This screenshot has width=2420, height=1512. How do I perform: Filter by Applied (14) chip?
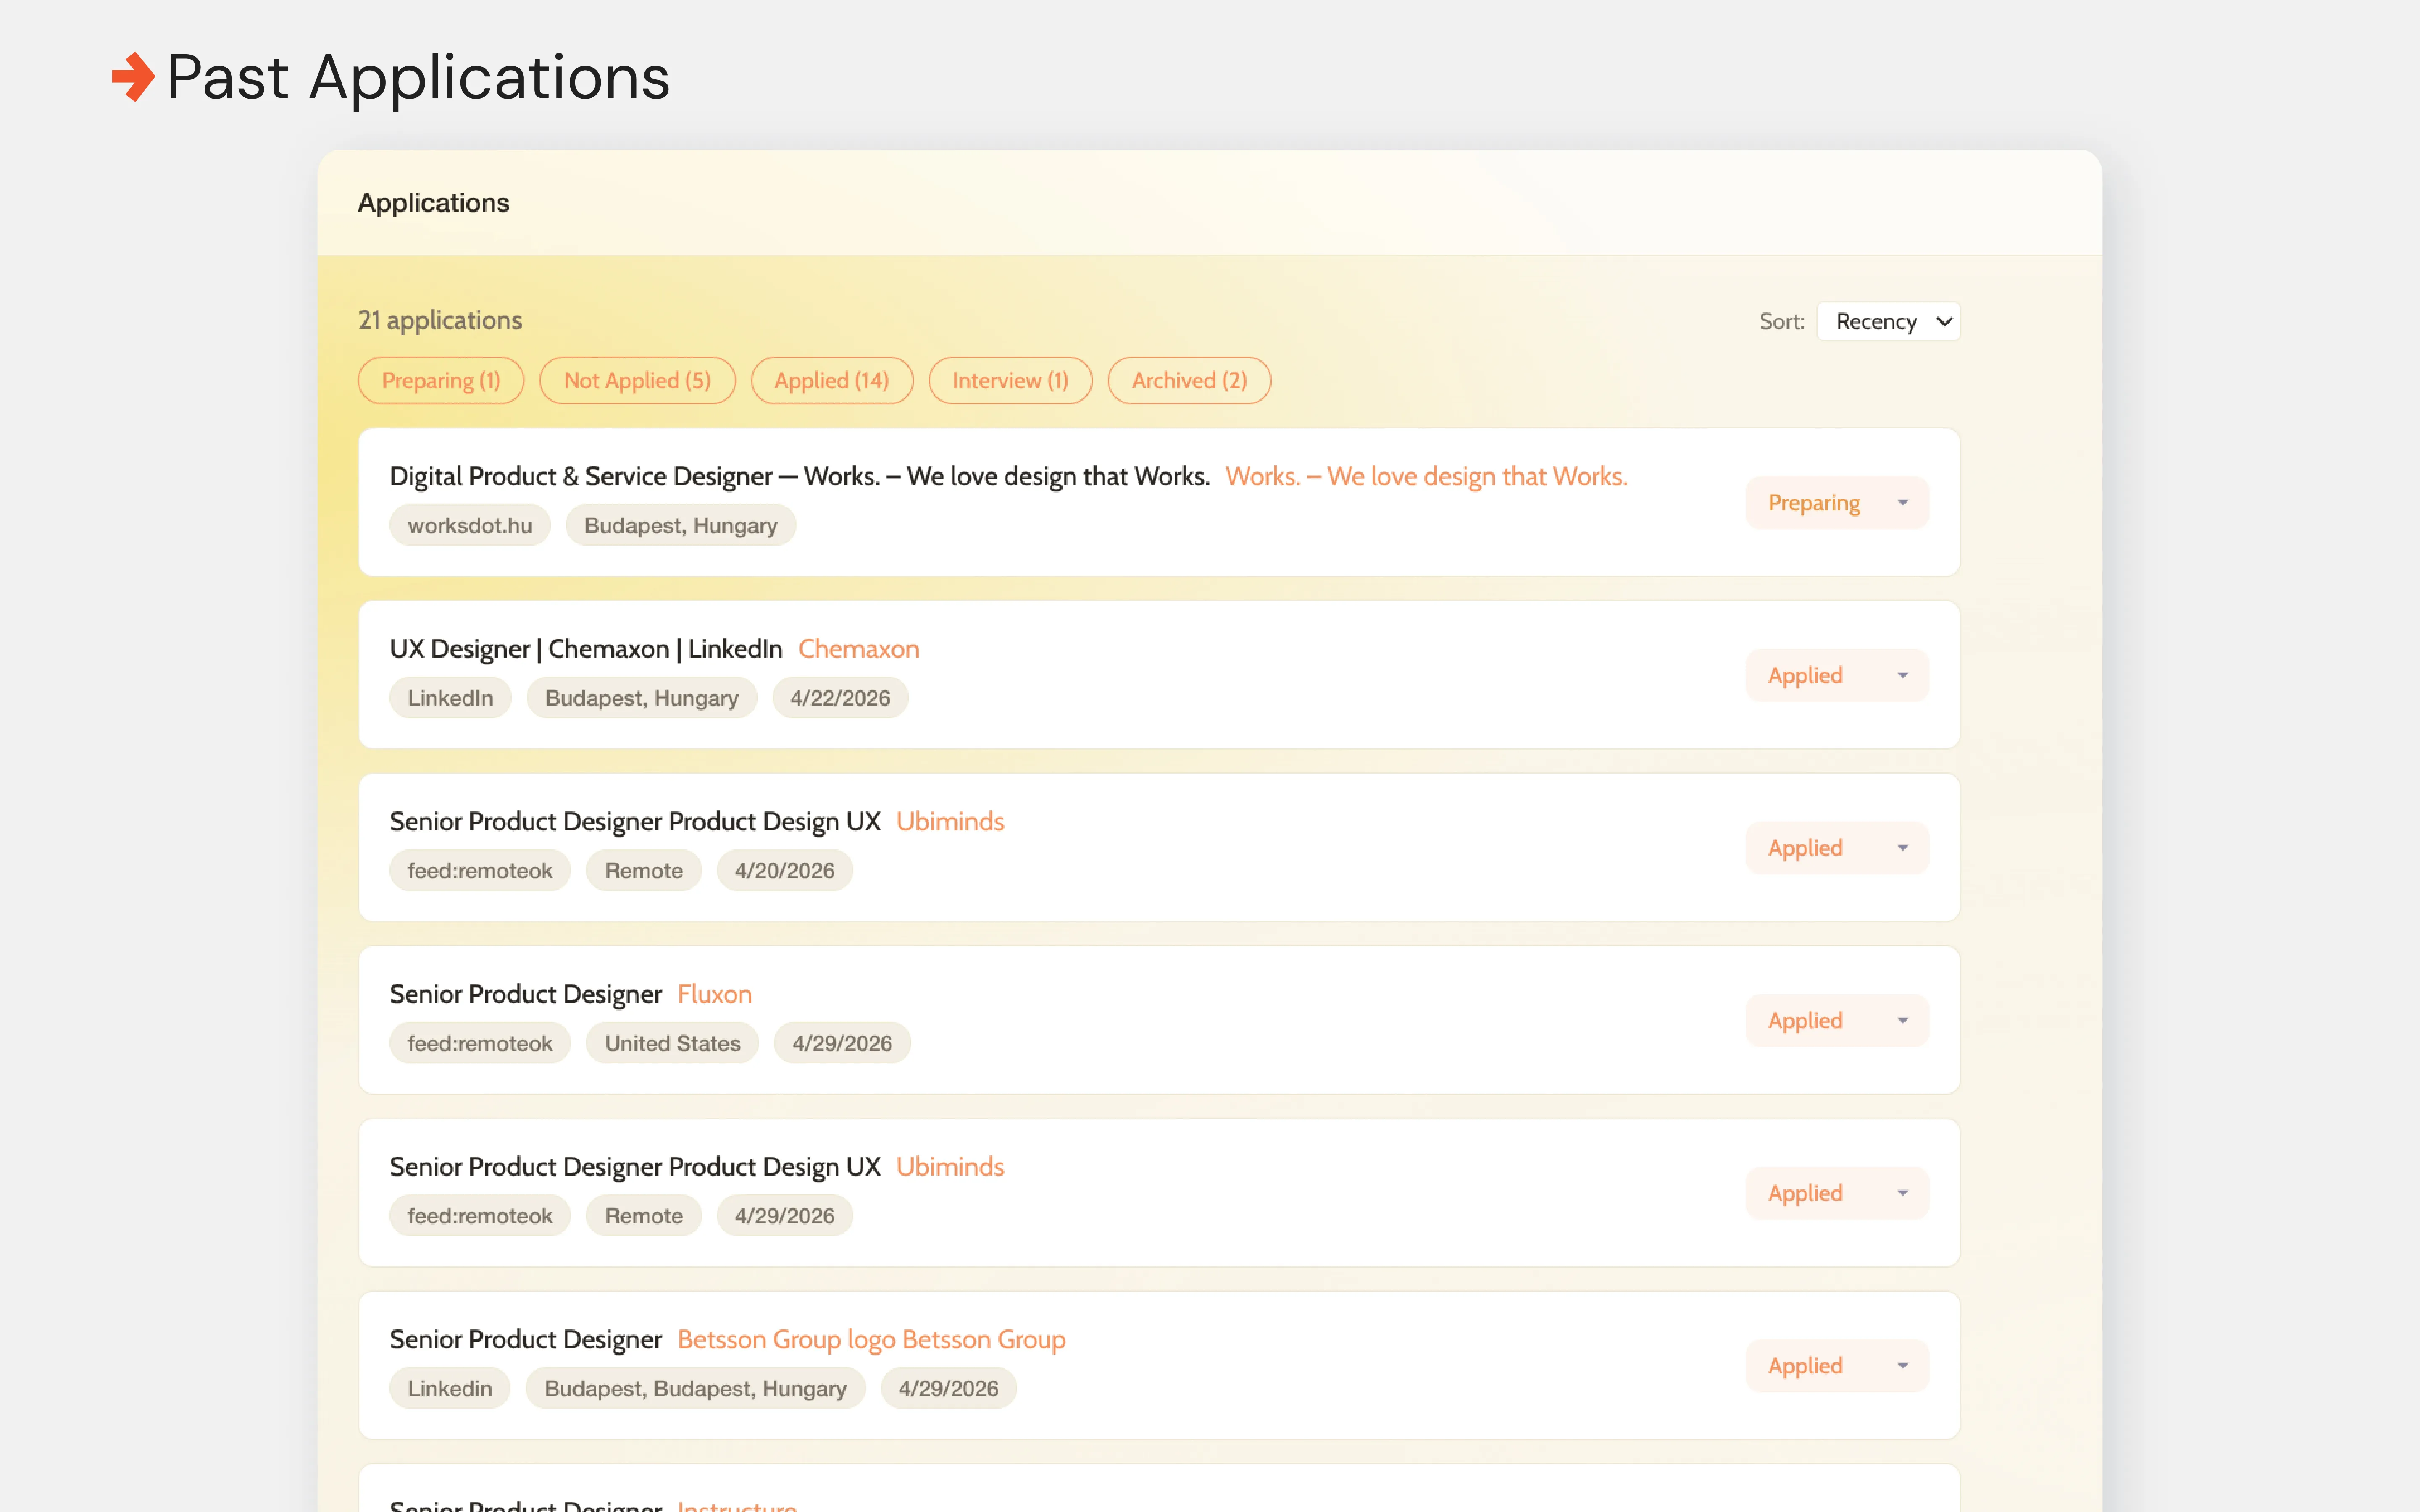click(831, 380)
